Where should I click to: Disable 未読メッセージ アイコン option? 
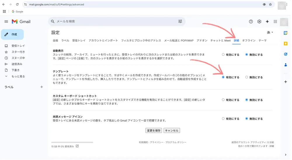[246, 119]
